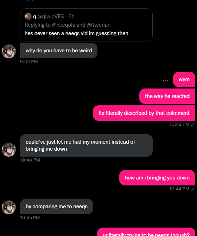This screenshot has width=197, height=236.
Task: Open the quoted tweet "hes never seen a neeqs vid"
Action: (87, 25)
